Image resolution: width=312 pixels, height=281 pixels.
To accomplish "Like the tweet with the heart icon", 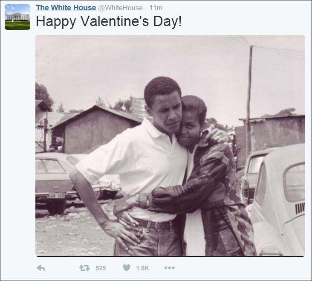I will (x=127, y=268).
